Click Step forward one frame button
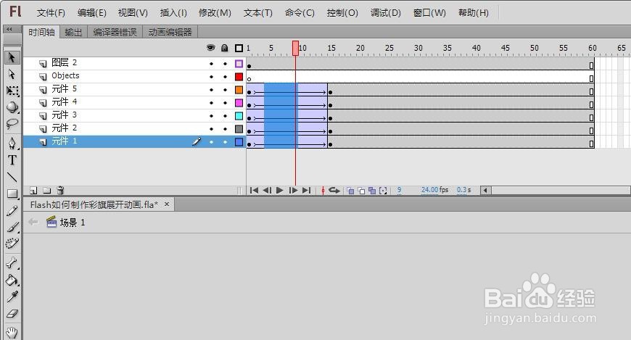Viewport: 631px width, 340px height. click(x=293, y=191)
